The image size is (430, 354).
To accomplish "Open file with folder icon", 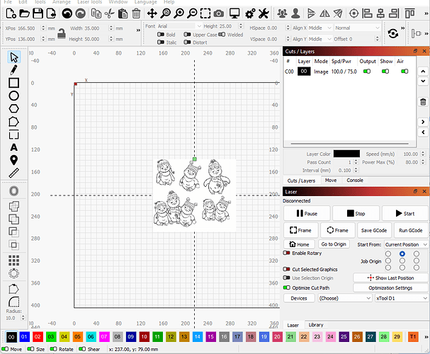I will tap(24, 13).
